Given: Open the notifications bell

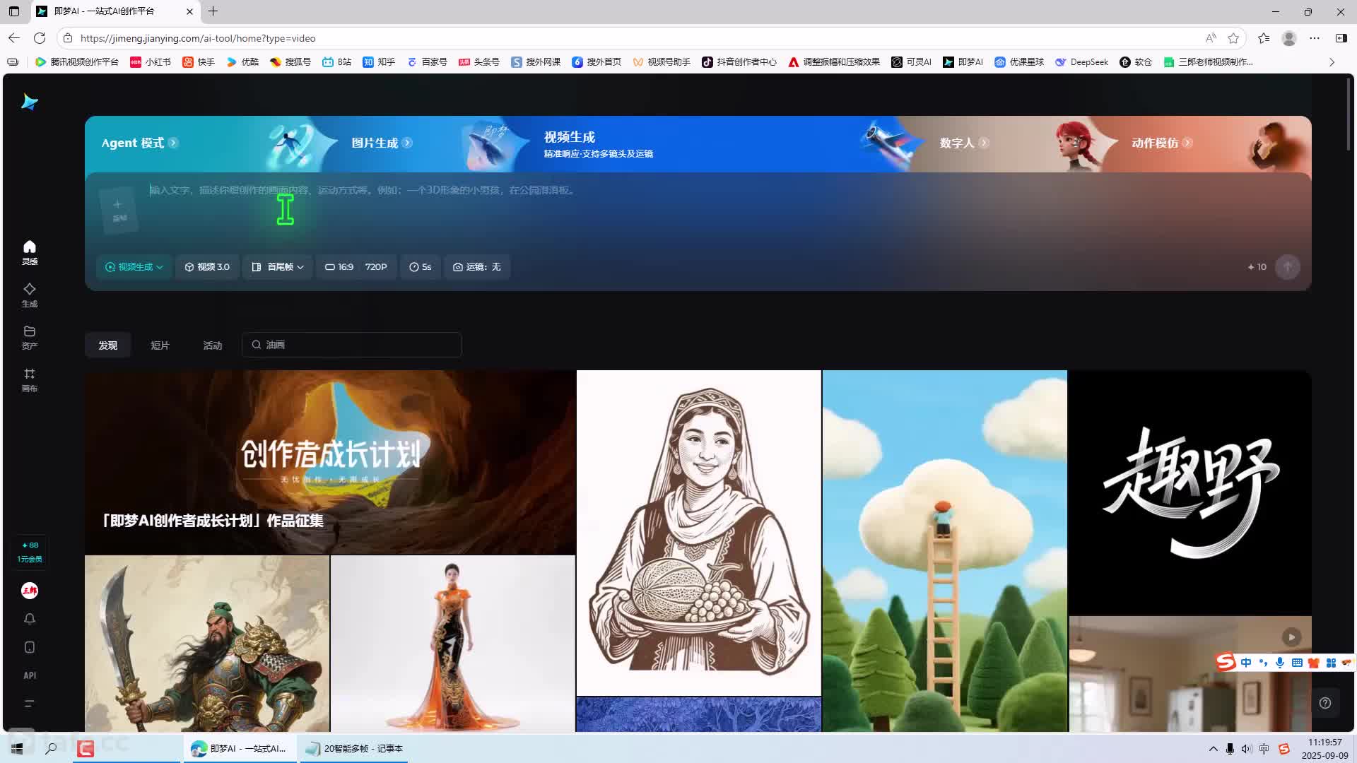Looking at the screenshot, I should click(29, 619).
